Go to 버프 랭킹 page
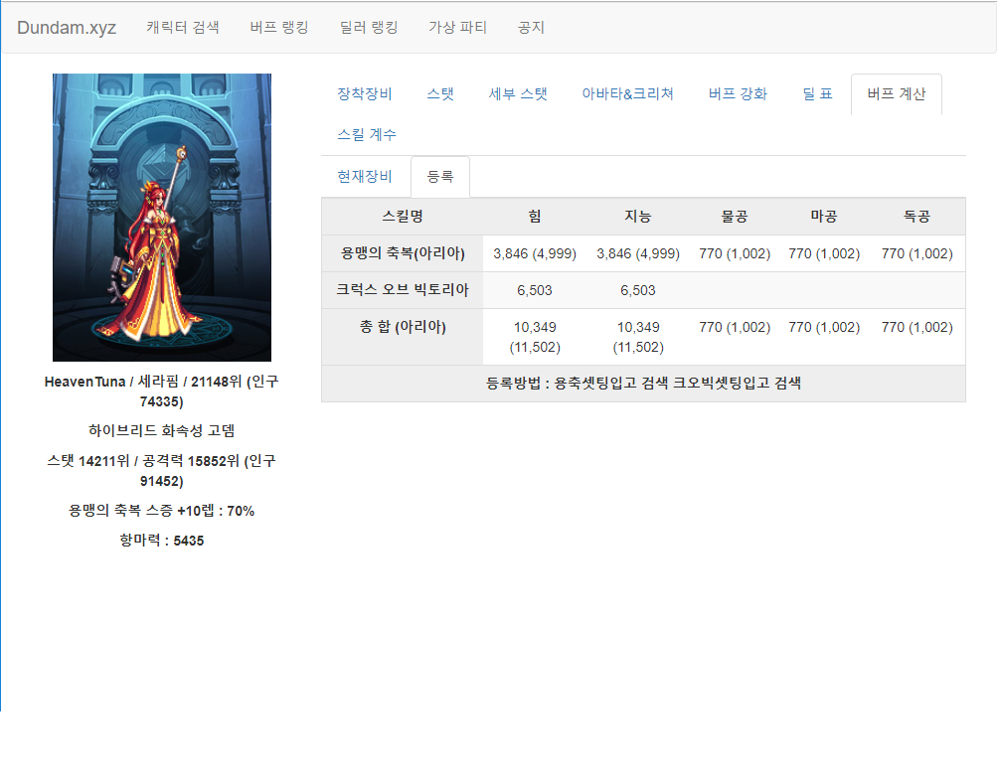Screen dimensions: 997x783 (279, 28)
